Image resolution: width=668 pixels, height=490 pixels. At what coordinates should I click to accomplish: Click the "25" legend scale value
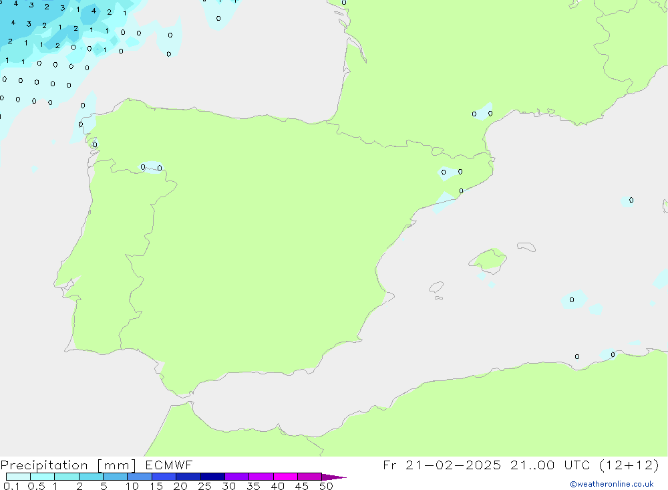204,486
